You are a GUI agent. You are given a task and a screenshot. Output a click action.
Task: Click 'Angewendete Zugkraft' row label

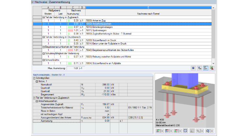pos(52,105)
